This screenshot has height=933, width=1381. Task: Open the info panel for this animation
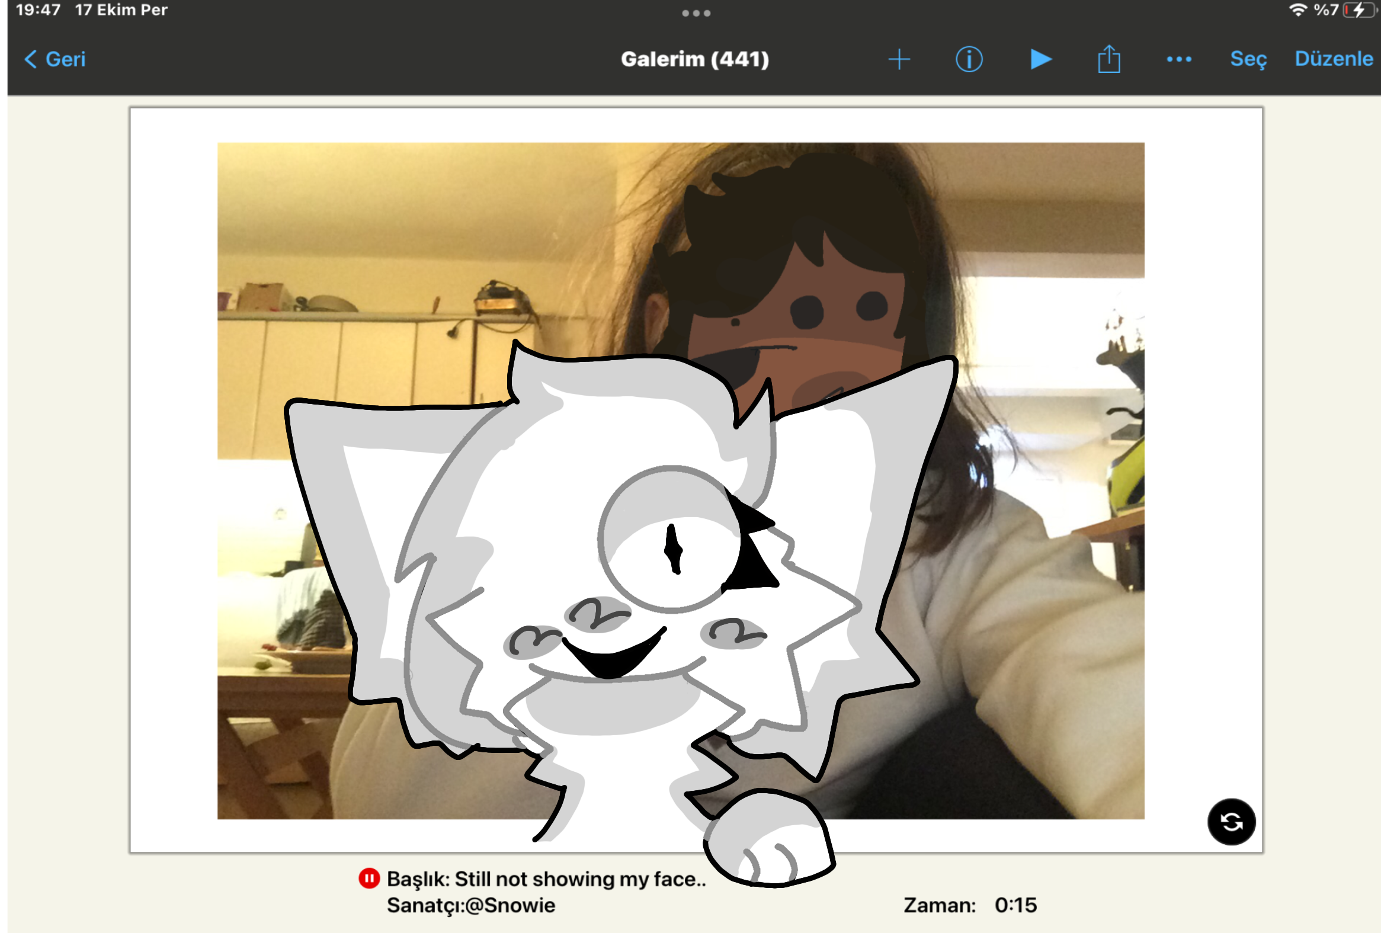(969, 59)
